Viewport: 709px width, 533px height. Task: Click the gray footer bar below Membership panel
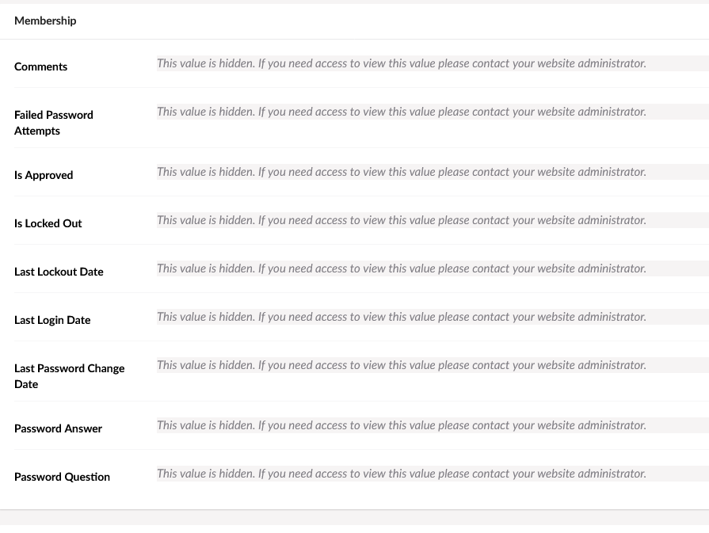click(355, 518)
